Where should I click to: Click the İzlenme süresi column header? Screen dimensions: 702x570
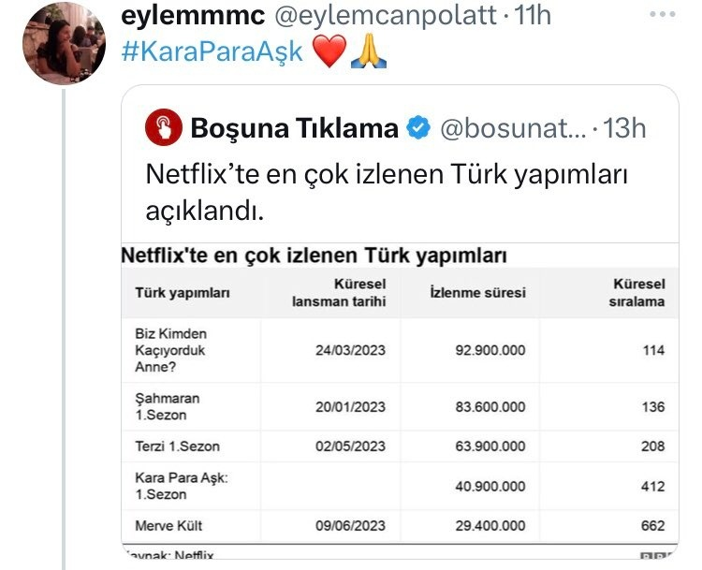[477, 292]
